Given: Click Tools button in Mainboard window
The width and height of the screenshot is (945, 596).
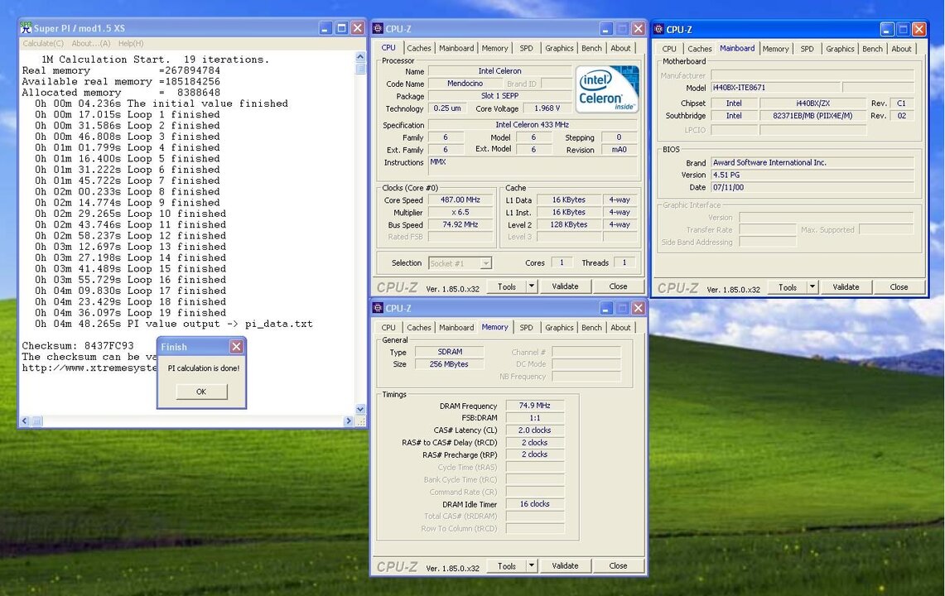Looking at the screenshot, I should [x=787, y=287].
